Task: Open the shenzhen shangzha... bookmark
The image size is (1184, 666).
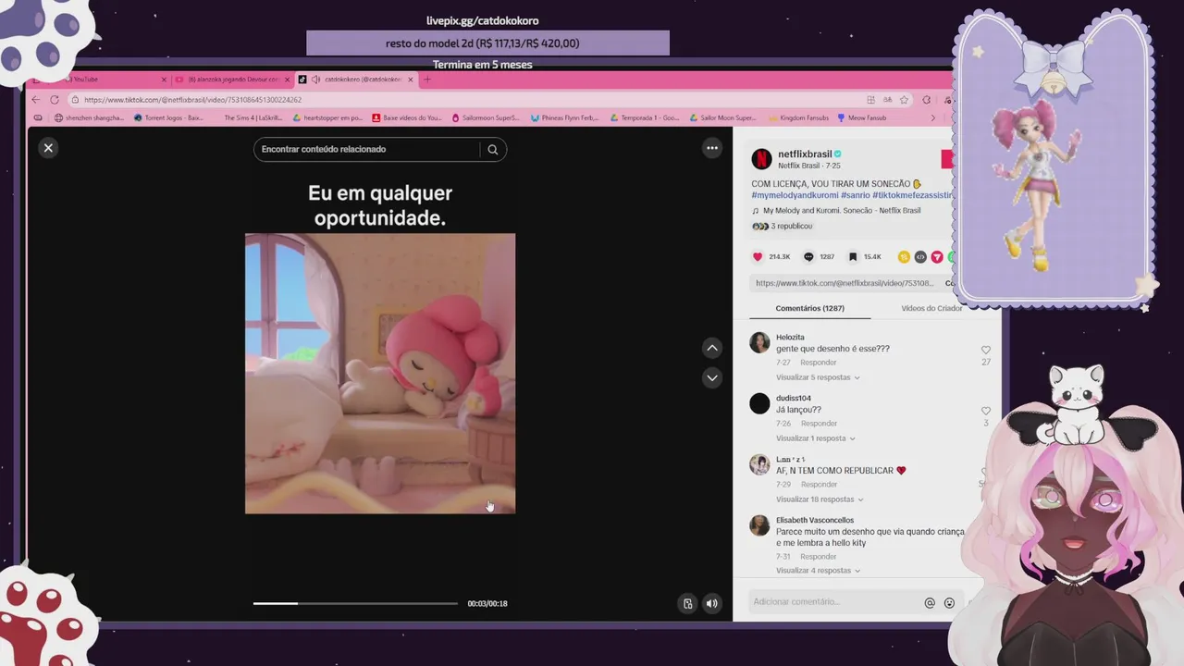Action: pos(89,117)
